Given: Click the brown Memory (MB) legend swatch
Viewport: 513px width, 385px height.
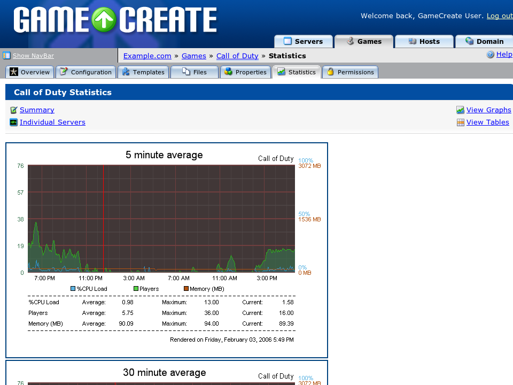Looking at the screenshot, I should (x=186, y=289).
